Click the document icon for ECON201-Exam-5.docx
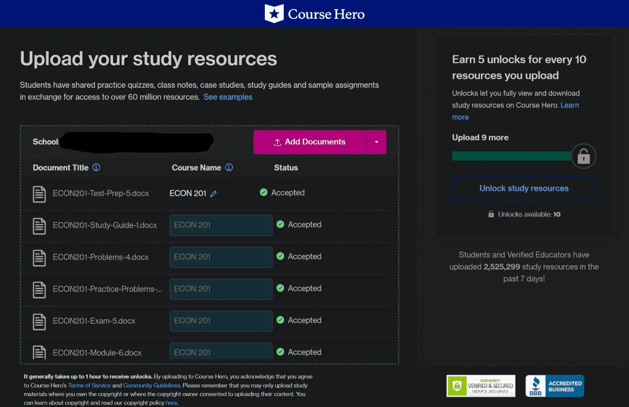Viewport: 629px width, 407px height. click(39, 322)
